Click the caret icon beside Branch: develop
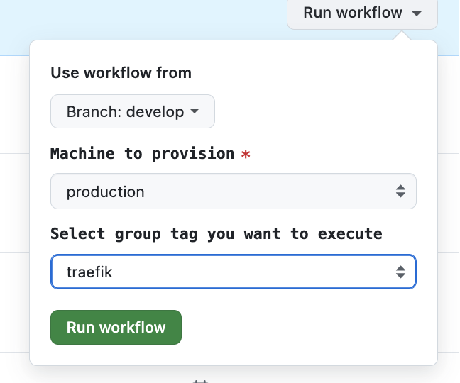460x383 pixels. point(195,112)
